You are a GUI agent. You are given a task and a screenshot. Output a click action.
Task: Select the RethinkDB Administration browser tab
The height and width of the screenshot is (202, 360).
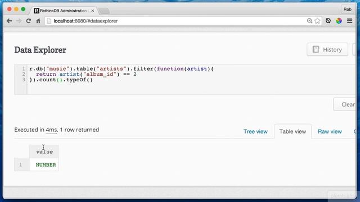pyautogui.click(x=64, y=11)
